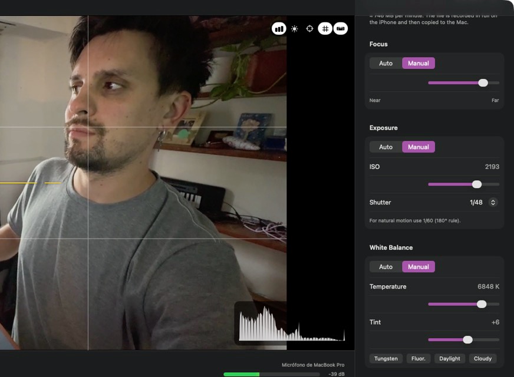Set Focus to Auto

[385, 63]
